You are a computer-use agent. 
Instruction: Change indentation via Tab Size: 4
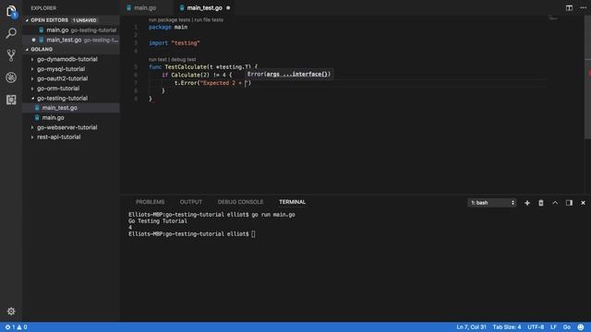[507, 327]
